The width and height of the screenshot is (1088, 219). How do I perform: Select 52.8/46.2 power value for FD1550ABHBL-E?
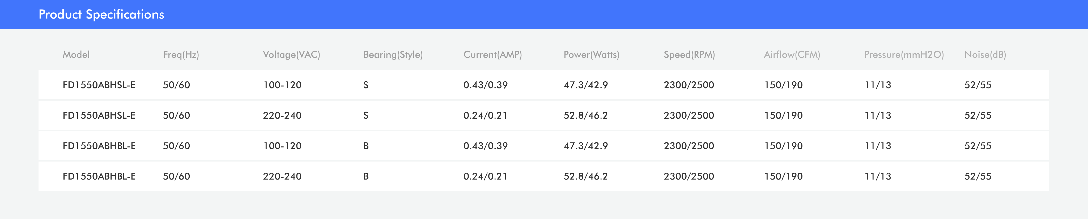click(585, 176)
